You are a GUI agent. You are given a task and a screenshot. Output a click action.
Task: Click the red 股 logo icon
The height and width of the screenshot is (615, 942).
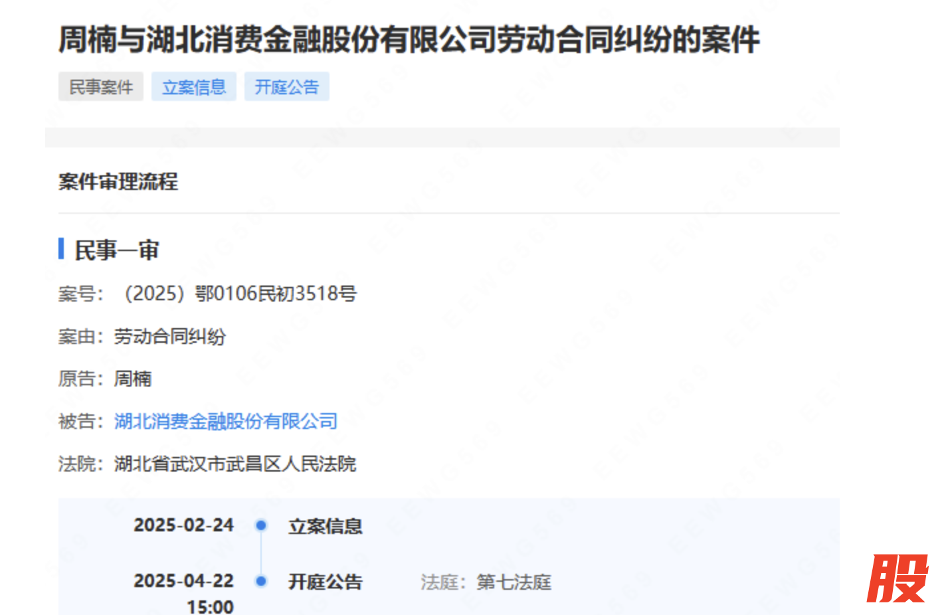click(x=897, y=578)
